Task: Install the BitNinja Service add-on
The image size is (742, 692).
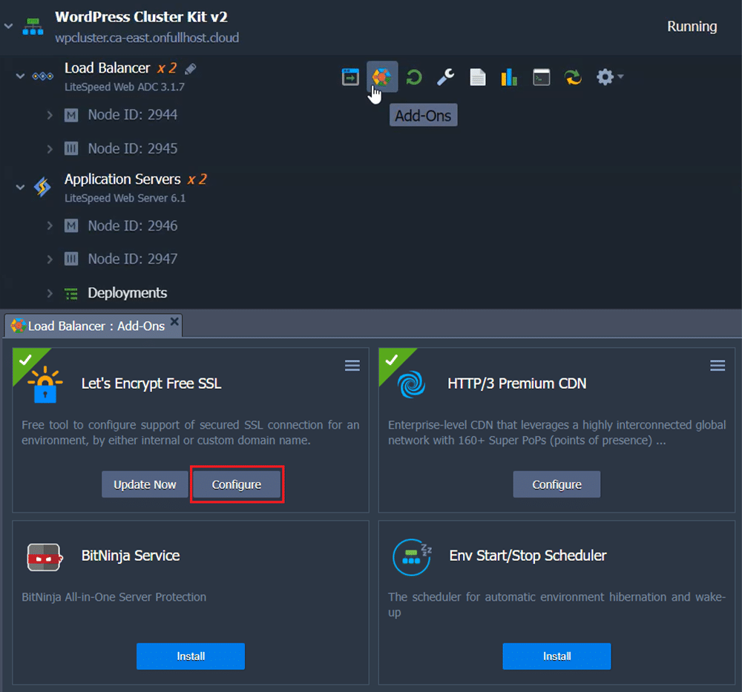Action: click(x=191, y=656)
